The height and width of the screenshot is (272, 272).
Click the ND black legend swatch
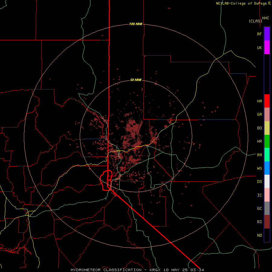267,235
